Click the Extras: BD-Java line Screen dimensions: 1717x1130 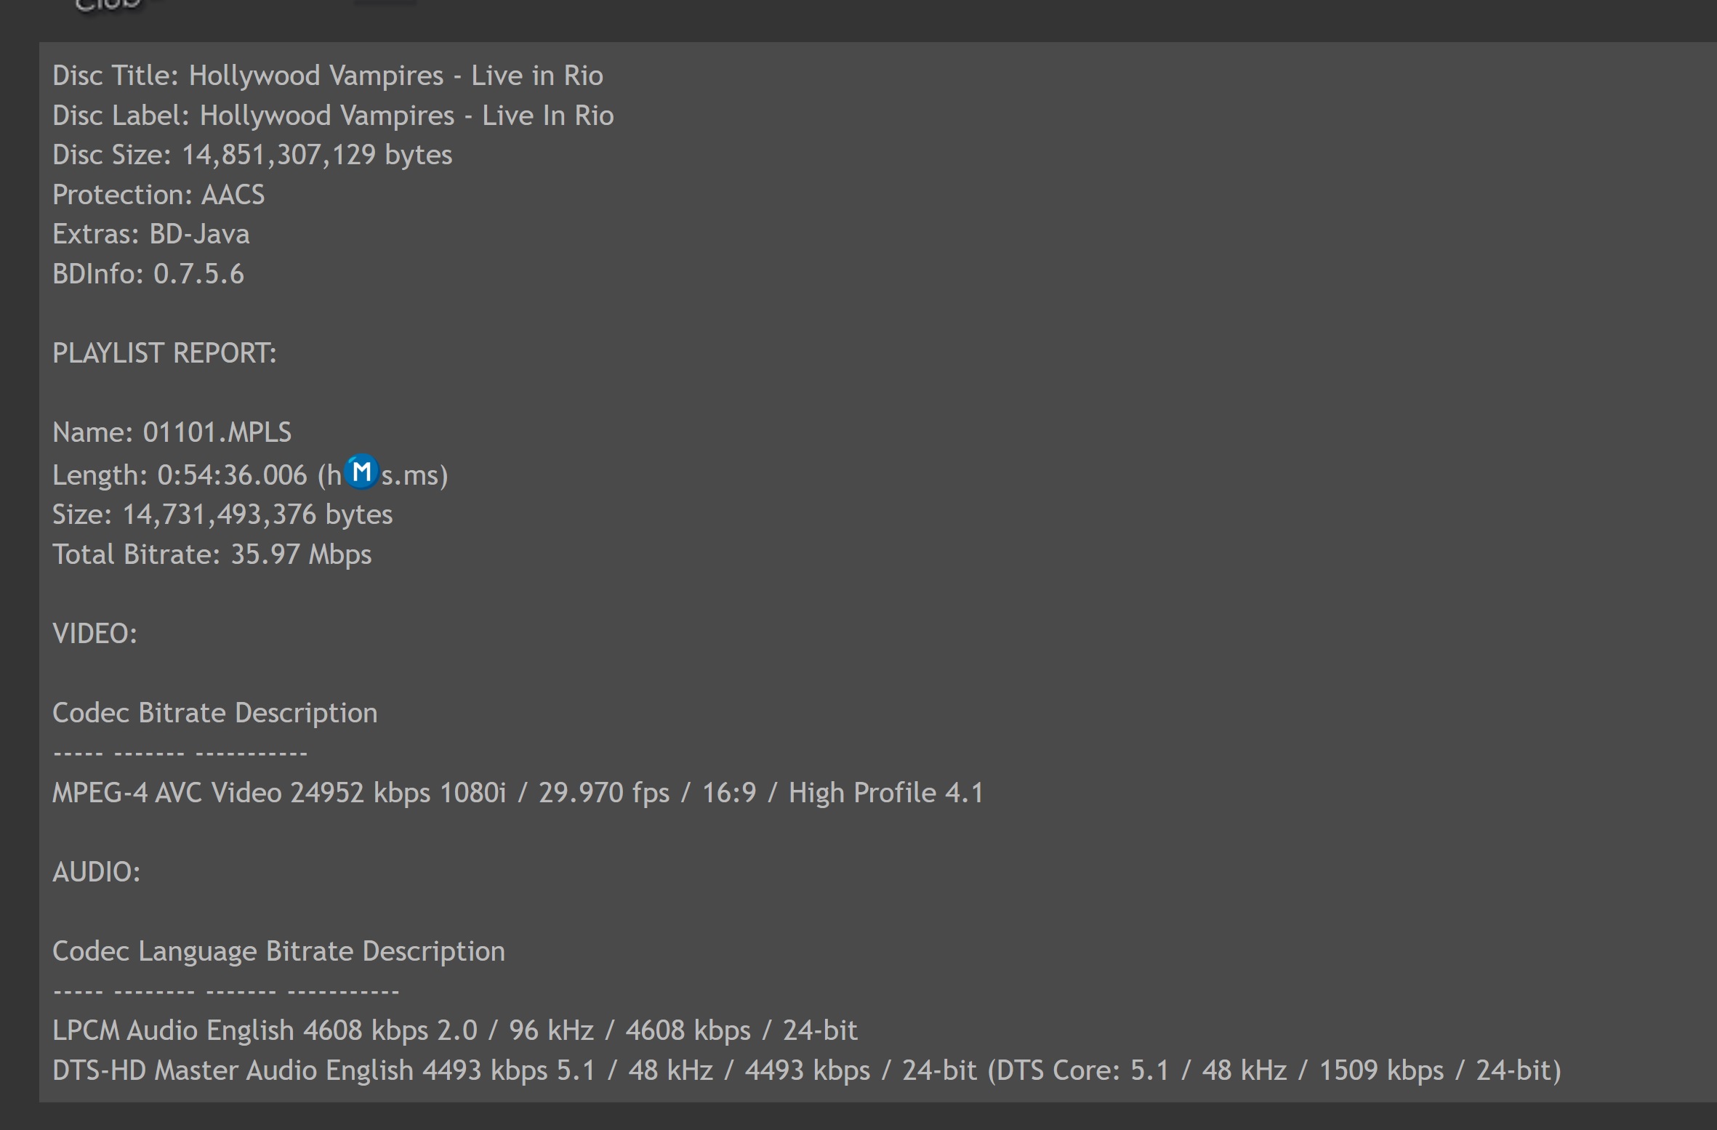point(151,234)
